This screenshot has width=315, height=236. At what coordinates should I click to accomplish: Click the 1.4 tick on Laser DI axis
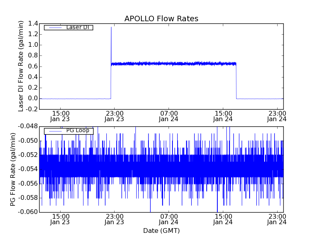click(33, 24)
